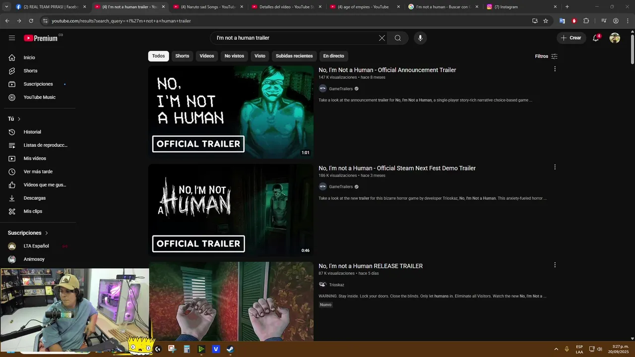Filter results by Visto chip
This screenshot has height=357, width=635.
click(260, 56)
